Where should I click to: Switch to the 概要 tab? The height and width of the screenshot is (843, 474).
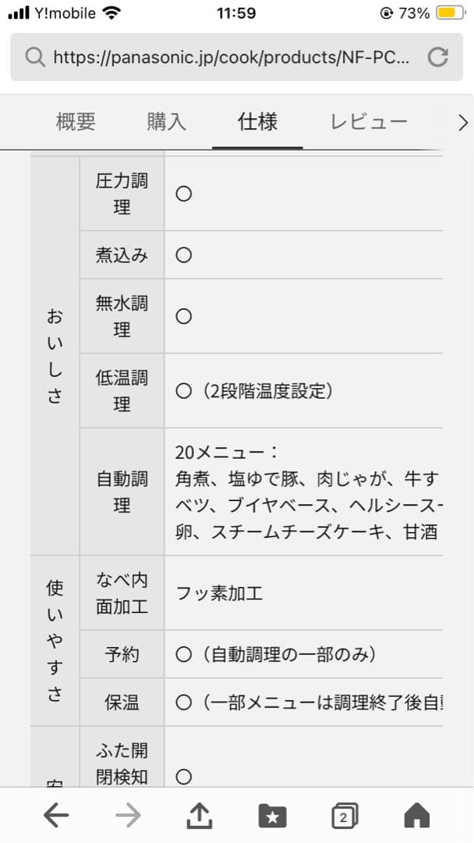click(76, 122)
